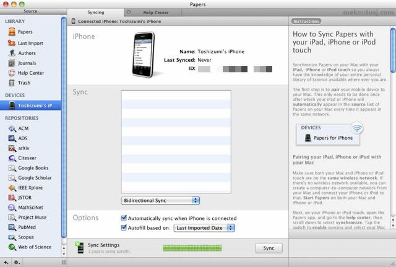Viewport: 396px width, 267px height.
Task: Click the Connected iPhone header text
Action: tap(119, 22)
